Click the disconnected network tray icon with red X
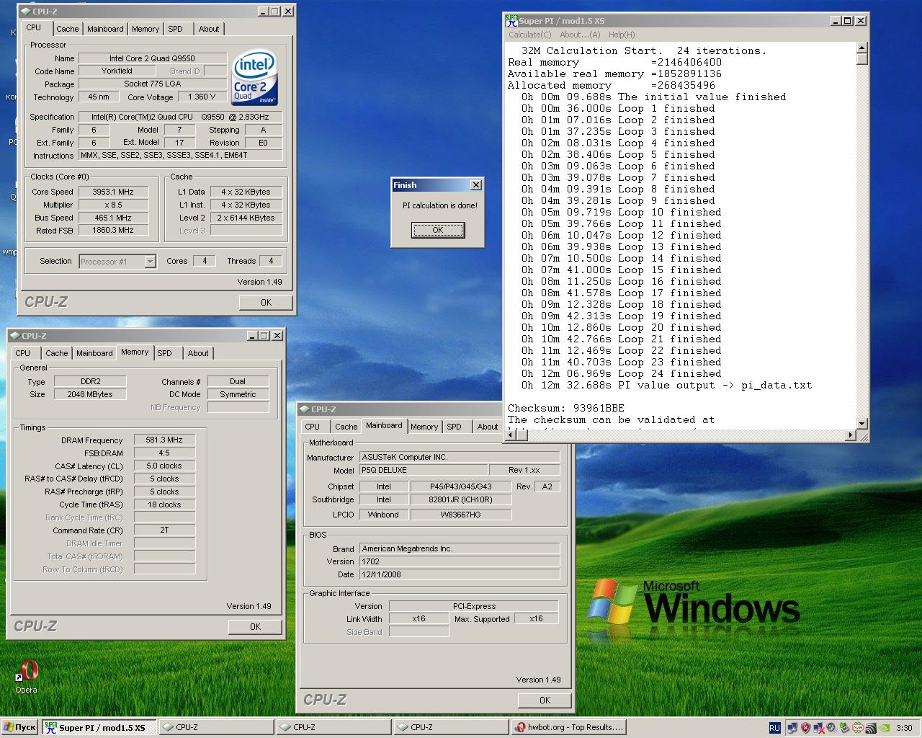 coord(819,728)
